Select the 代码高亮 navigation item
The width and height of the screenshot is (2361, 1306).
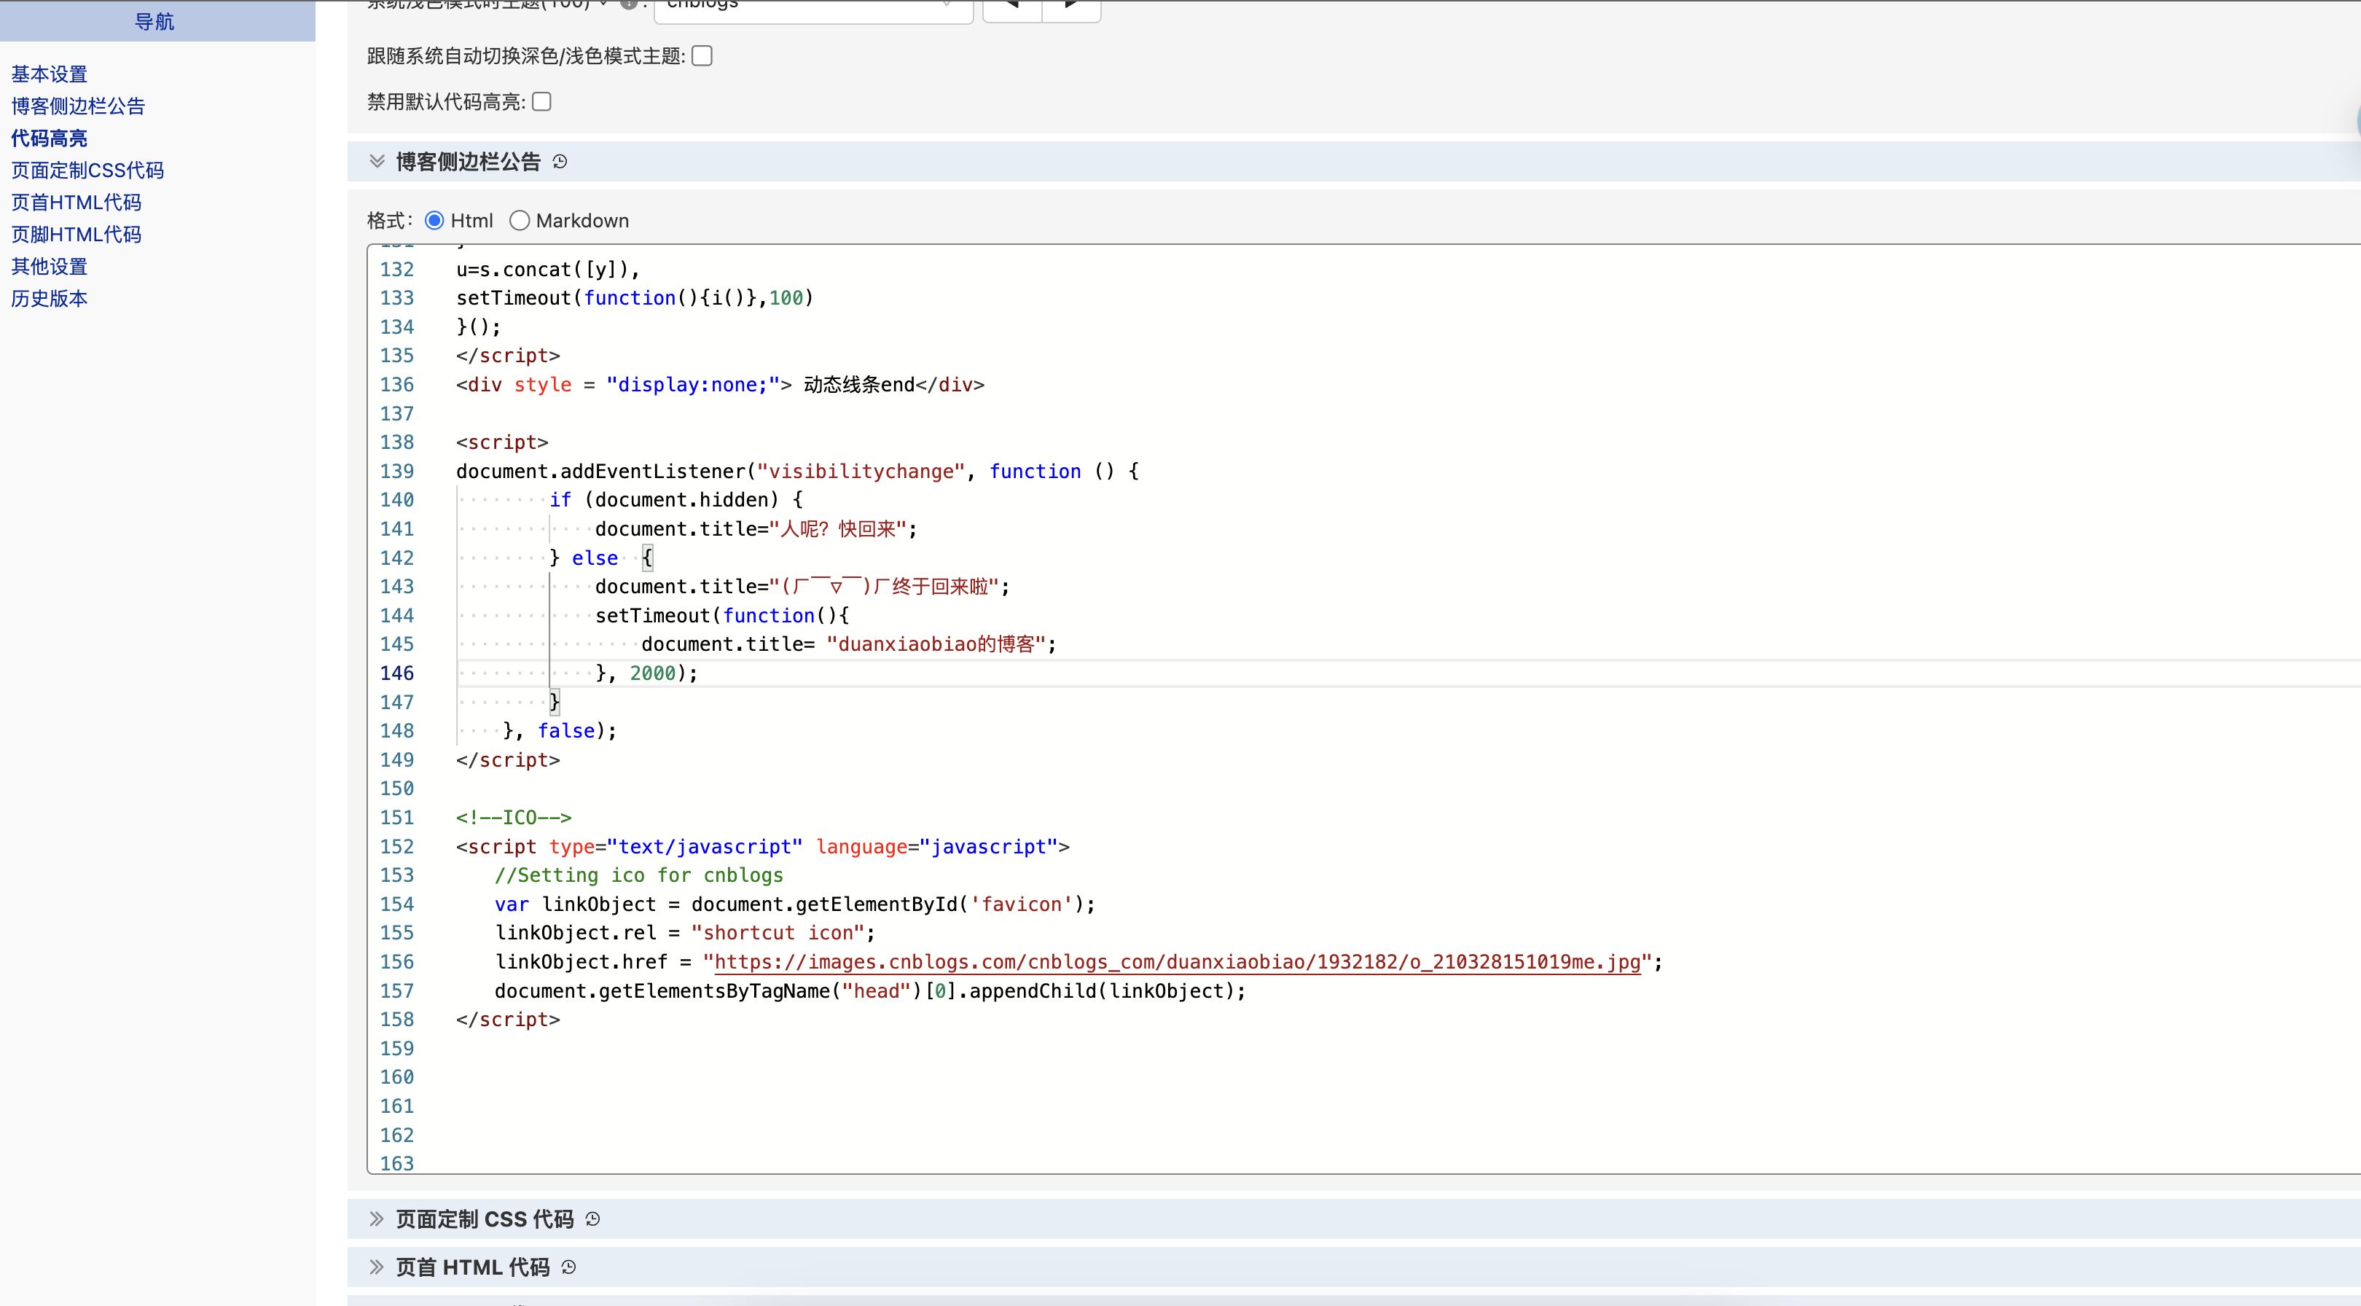50,138
